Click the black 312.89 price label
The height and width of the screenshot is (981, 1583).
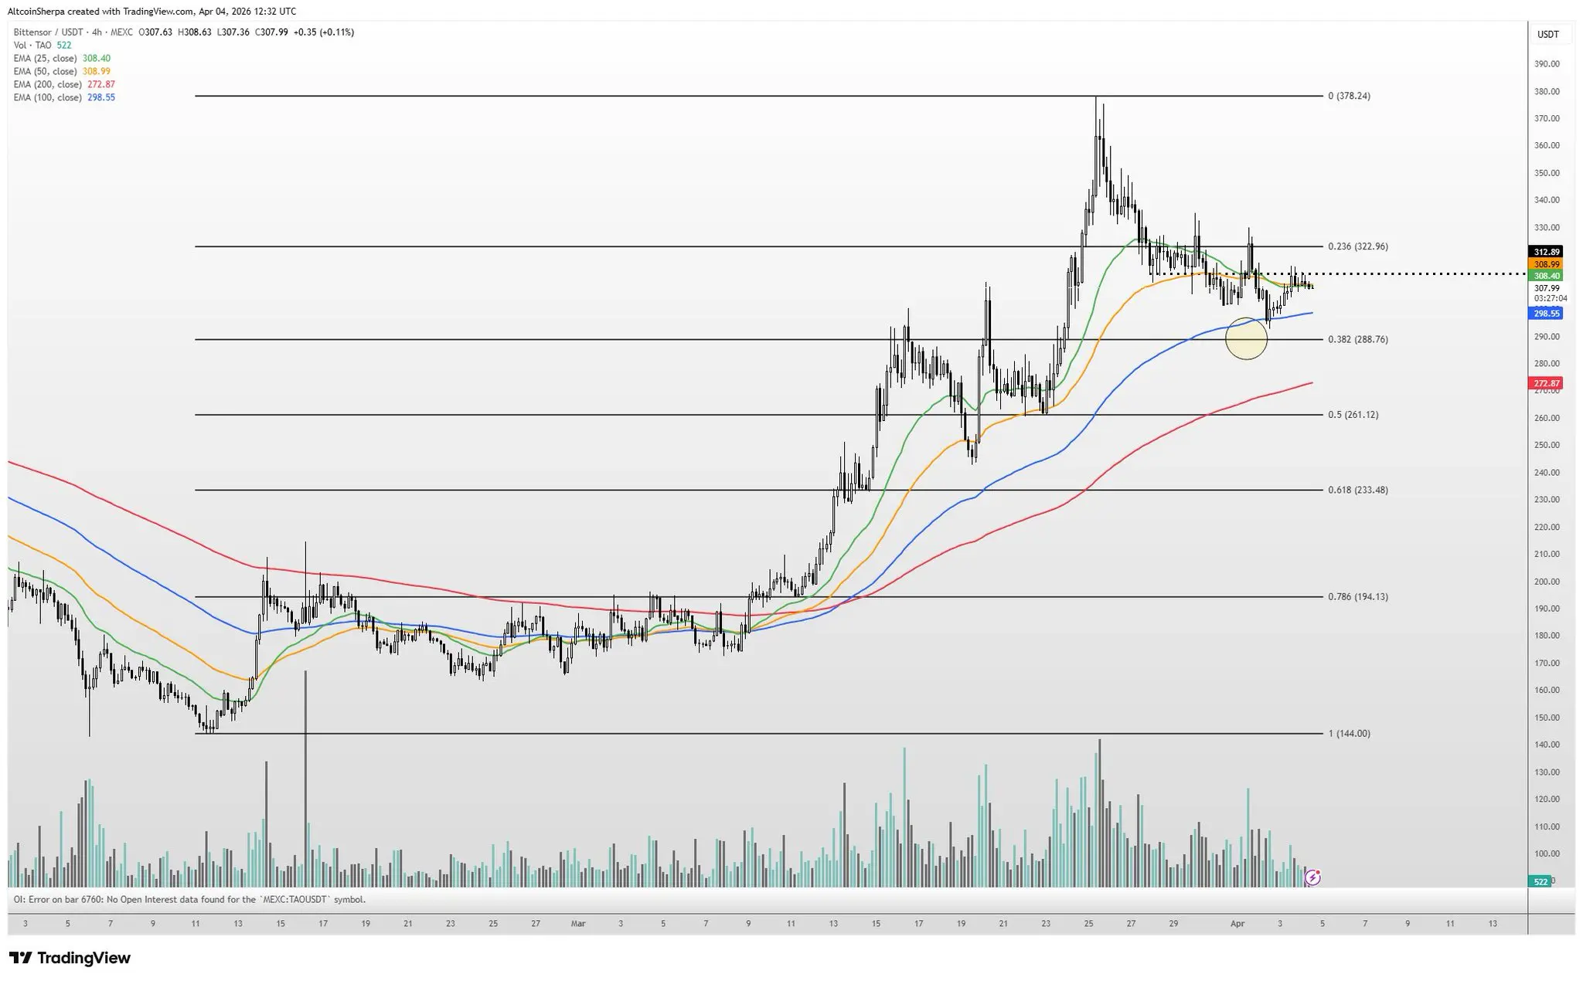tap(1547, 252)
